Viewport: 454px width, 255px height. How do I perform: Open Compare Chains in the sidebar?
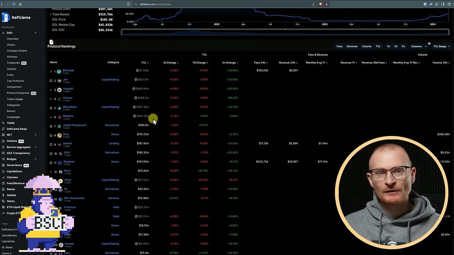[x=17, y=50]
